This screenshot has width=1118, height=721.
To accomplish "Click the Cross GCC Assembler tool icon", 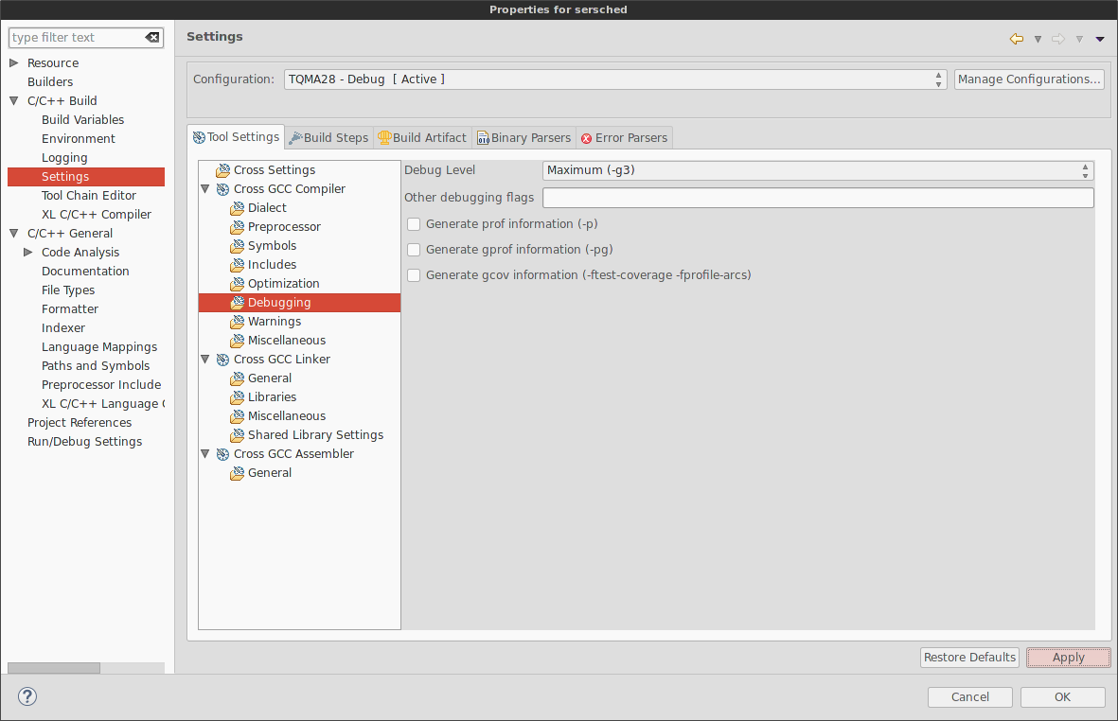I will (223, 454).
